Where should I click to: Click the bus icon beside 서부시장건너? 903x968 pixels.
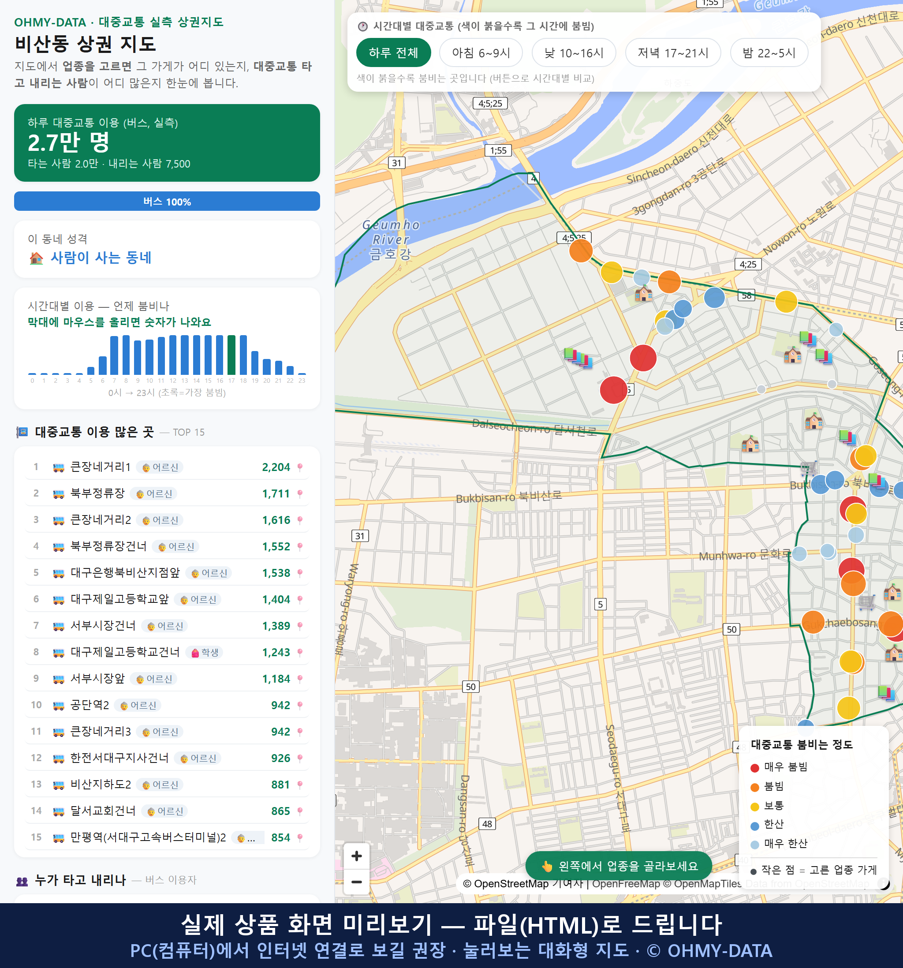[x=58, y=626]
